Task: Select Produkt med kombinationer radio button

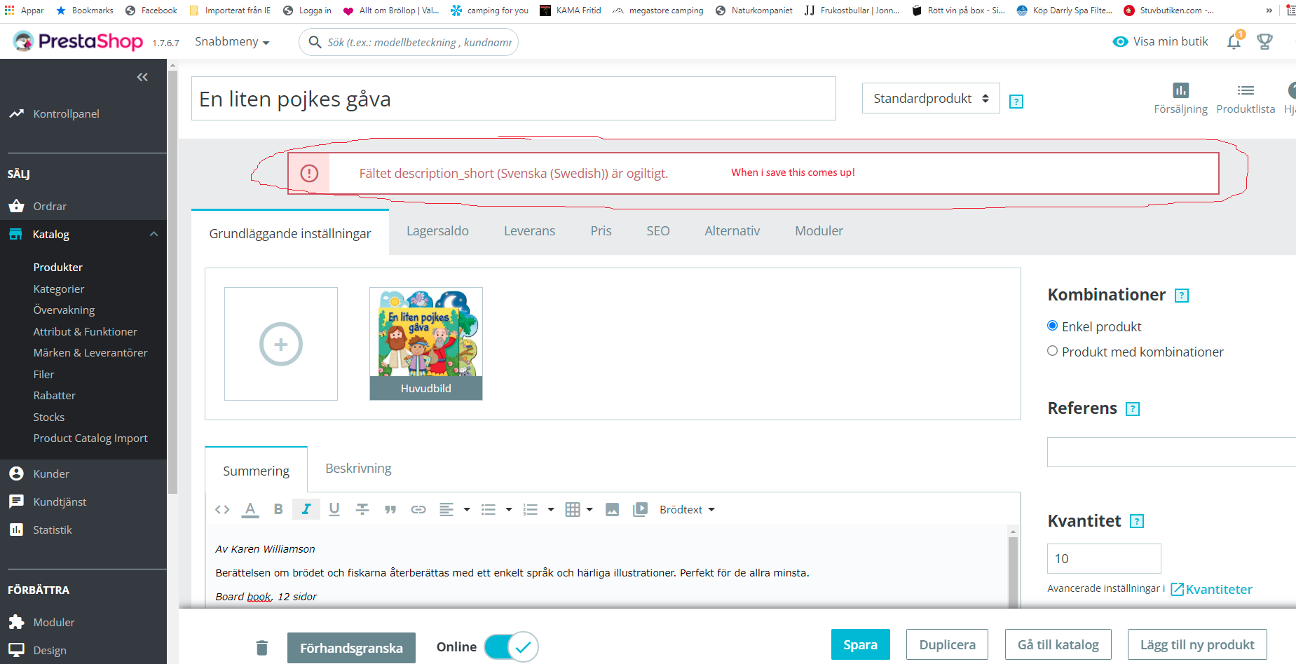Action: click(x=1052, y=351)
